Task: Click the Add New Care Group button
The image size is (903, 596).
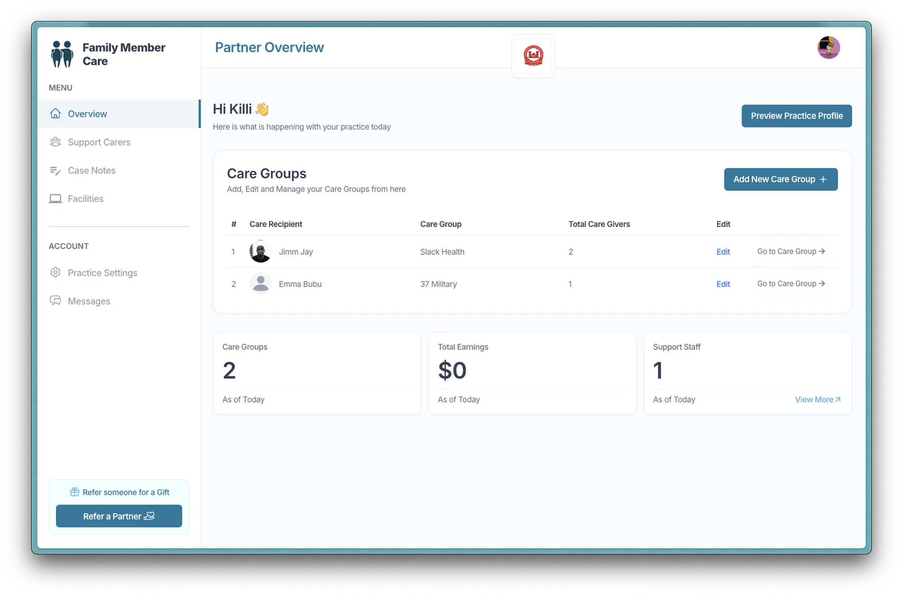Action: 781,179
